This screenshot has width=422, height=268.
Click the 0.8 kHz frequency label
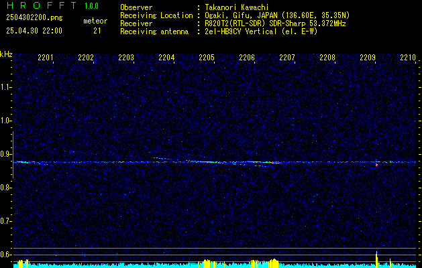coord(5,188)
